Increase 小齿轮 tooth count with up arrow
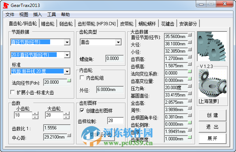The image size is (236, 152). point(35,114)
